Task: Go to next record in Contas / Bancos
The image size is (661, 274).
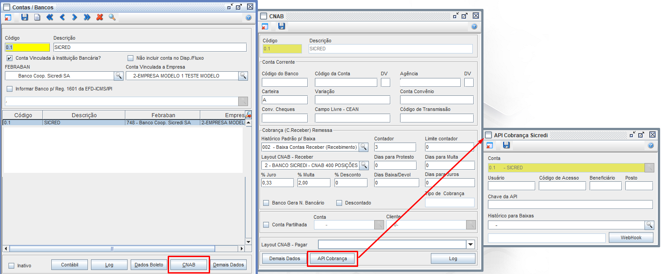Action: 74,17
